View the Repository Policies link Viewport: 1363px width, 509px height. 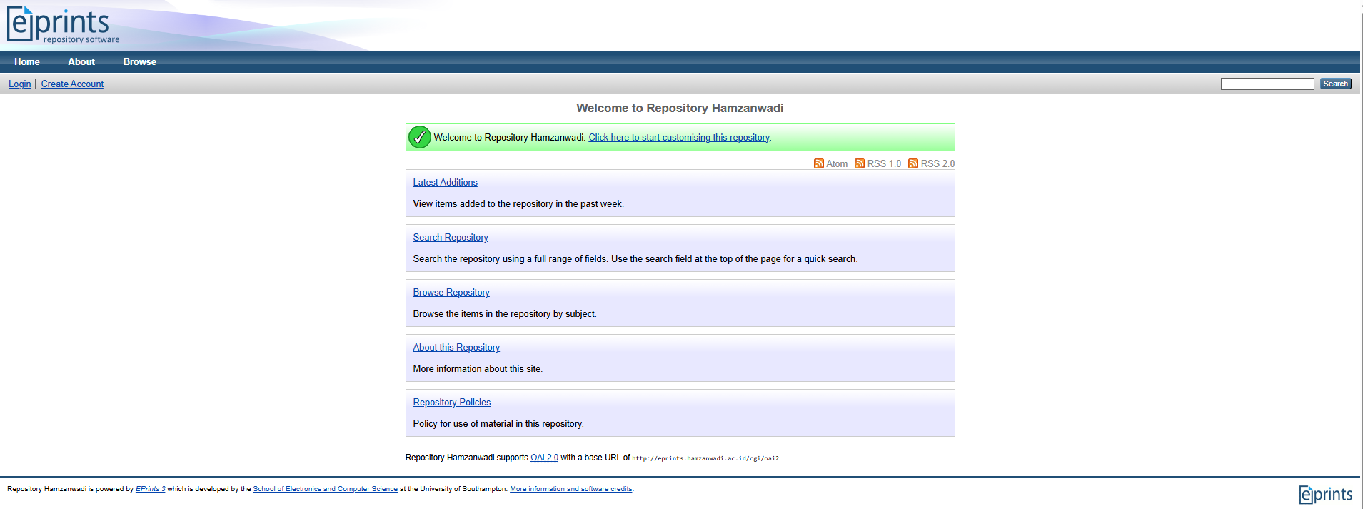(x=452, y=403)
